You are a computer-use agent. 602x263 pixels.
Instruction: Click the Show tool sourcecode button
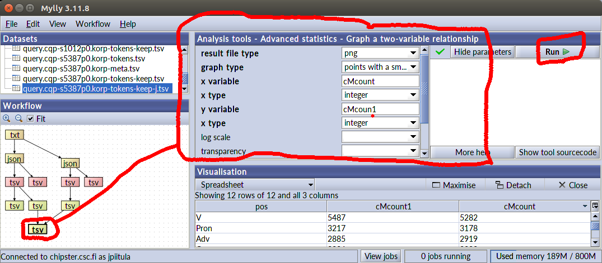tap(557, 152)
